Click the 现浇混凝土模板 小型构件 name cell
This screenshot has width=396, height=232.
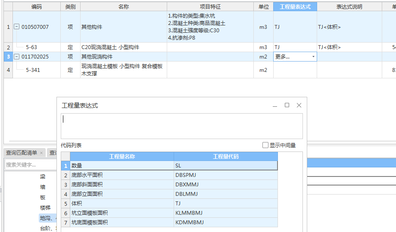coord(124,70)
